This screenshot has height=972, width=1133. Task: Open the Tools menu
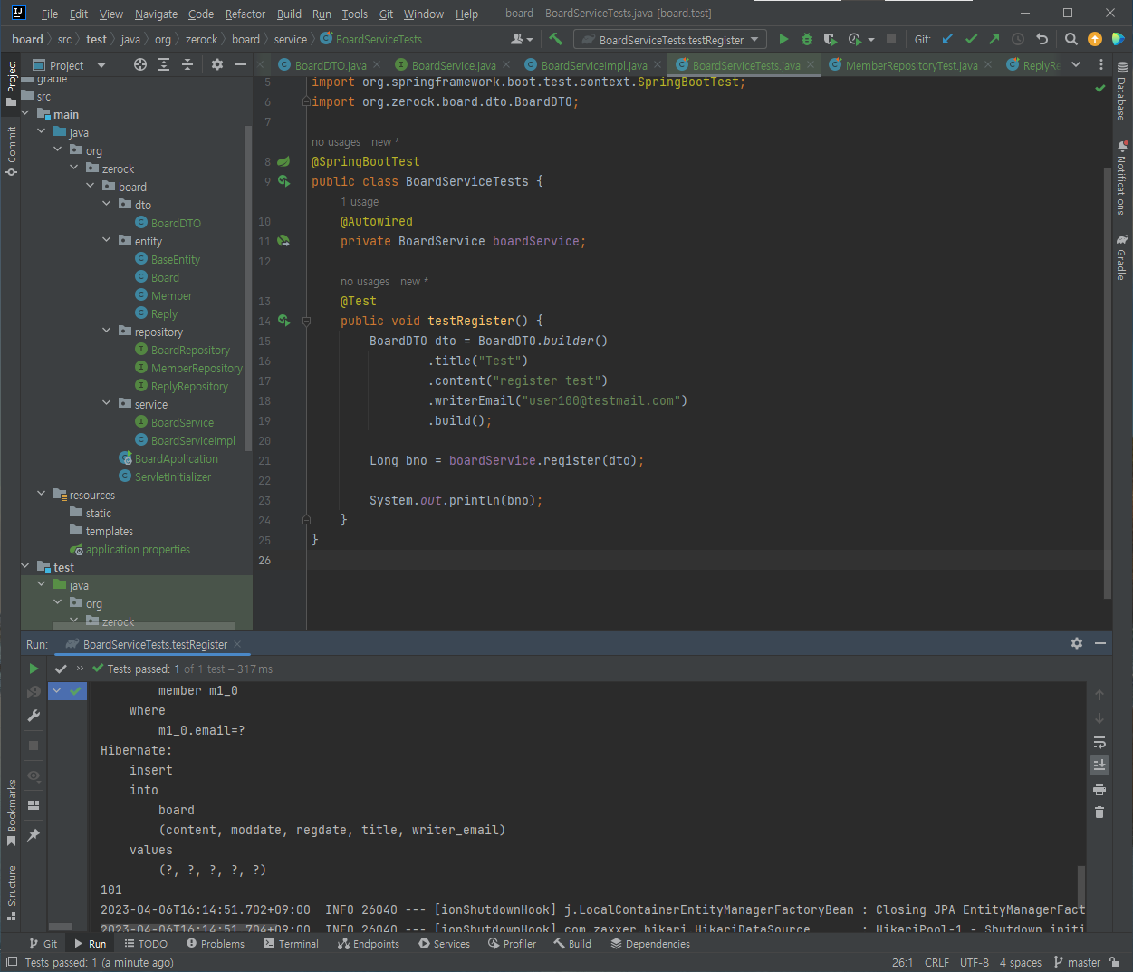click(354, 14)
